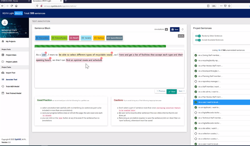Screen dimensions: 250x146
Task: Open the browser home page icon
Action: [x=16, y=6]
